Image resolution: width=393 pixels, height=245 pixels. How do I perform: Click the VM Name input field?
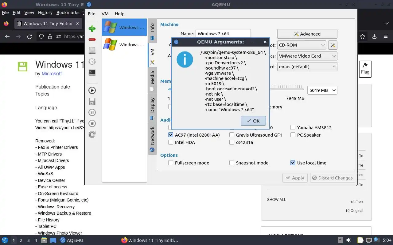point(223,34)
